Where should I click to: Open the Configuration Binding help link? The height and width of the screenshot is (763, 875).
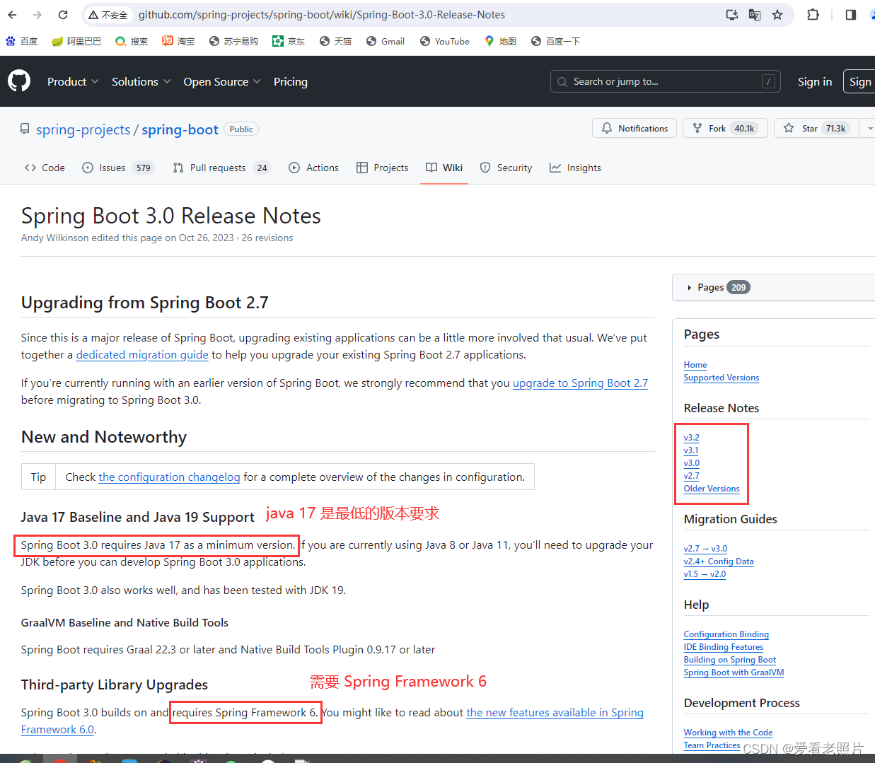726,634
